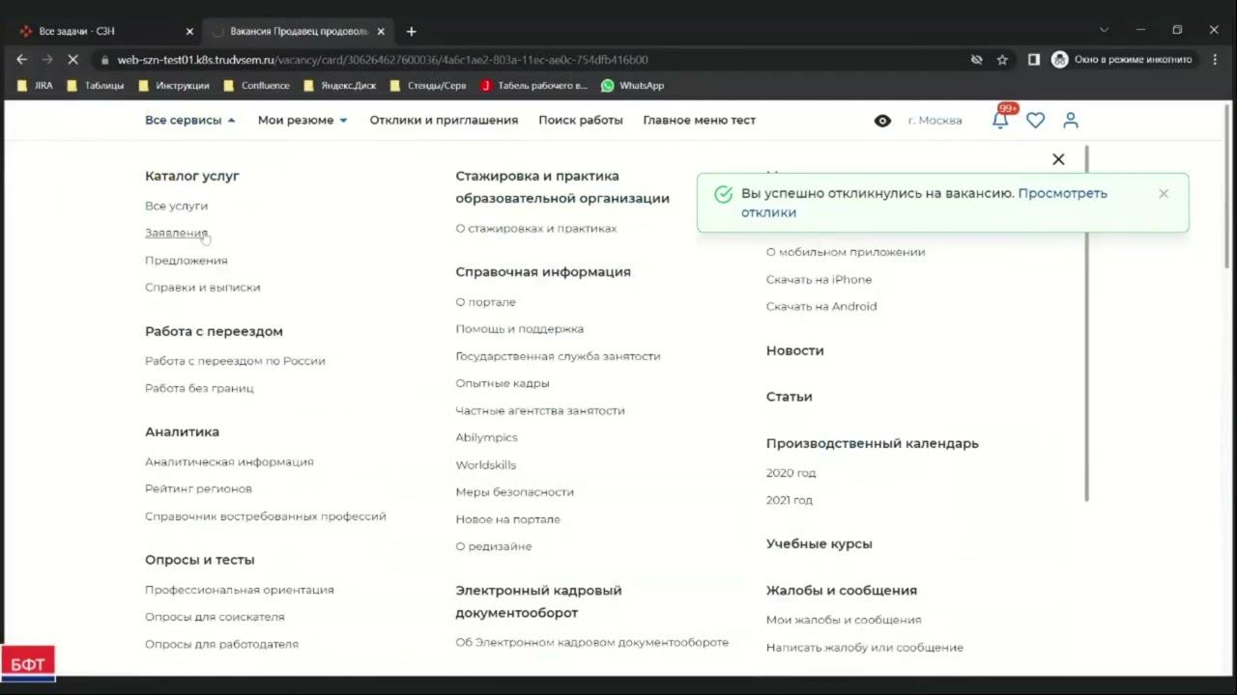The width and height of the screenshot is (1237, 695).
Task: Open Государственная служба занятости
Action: 558,355
